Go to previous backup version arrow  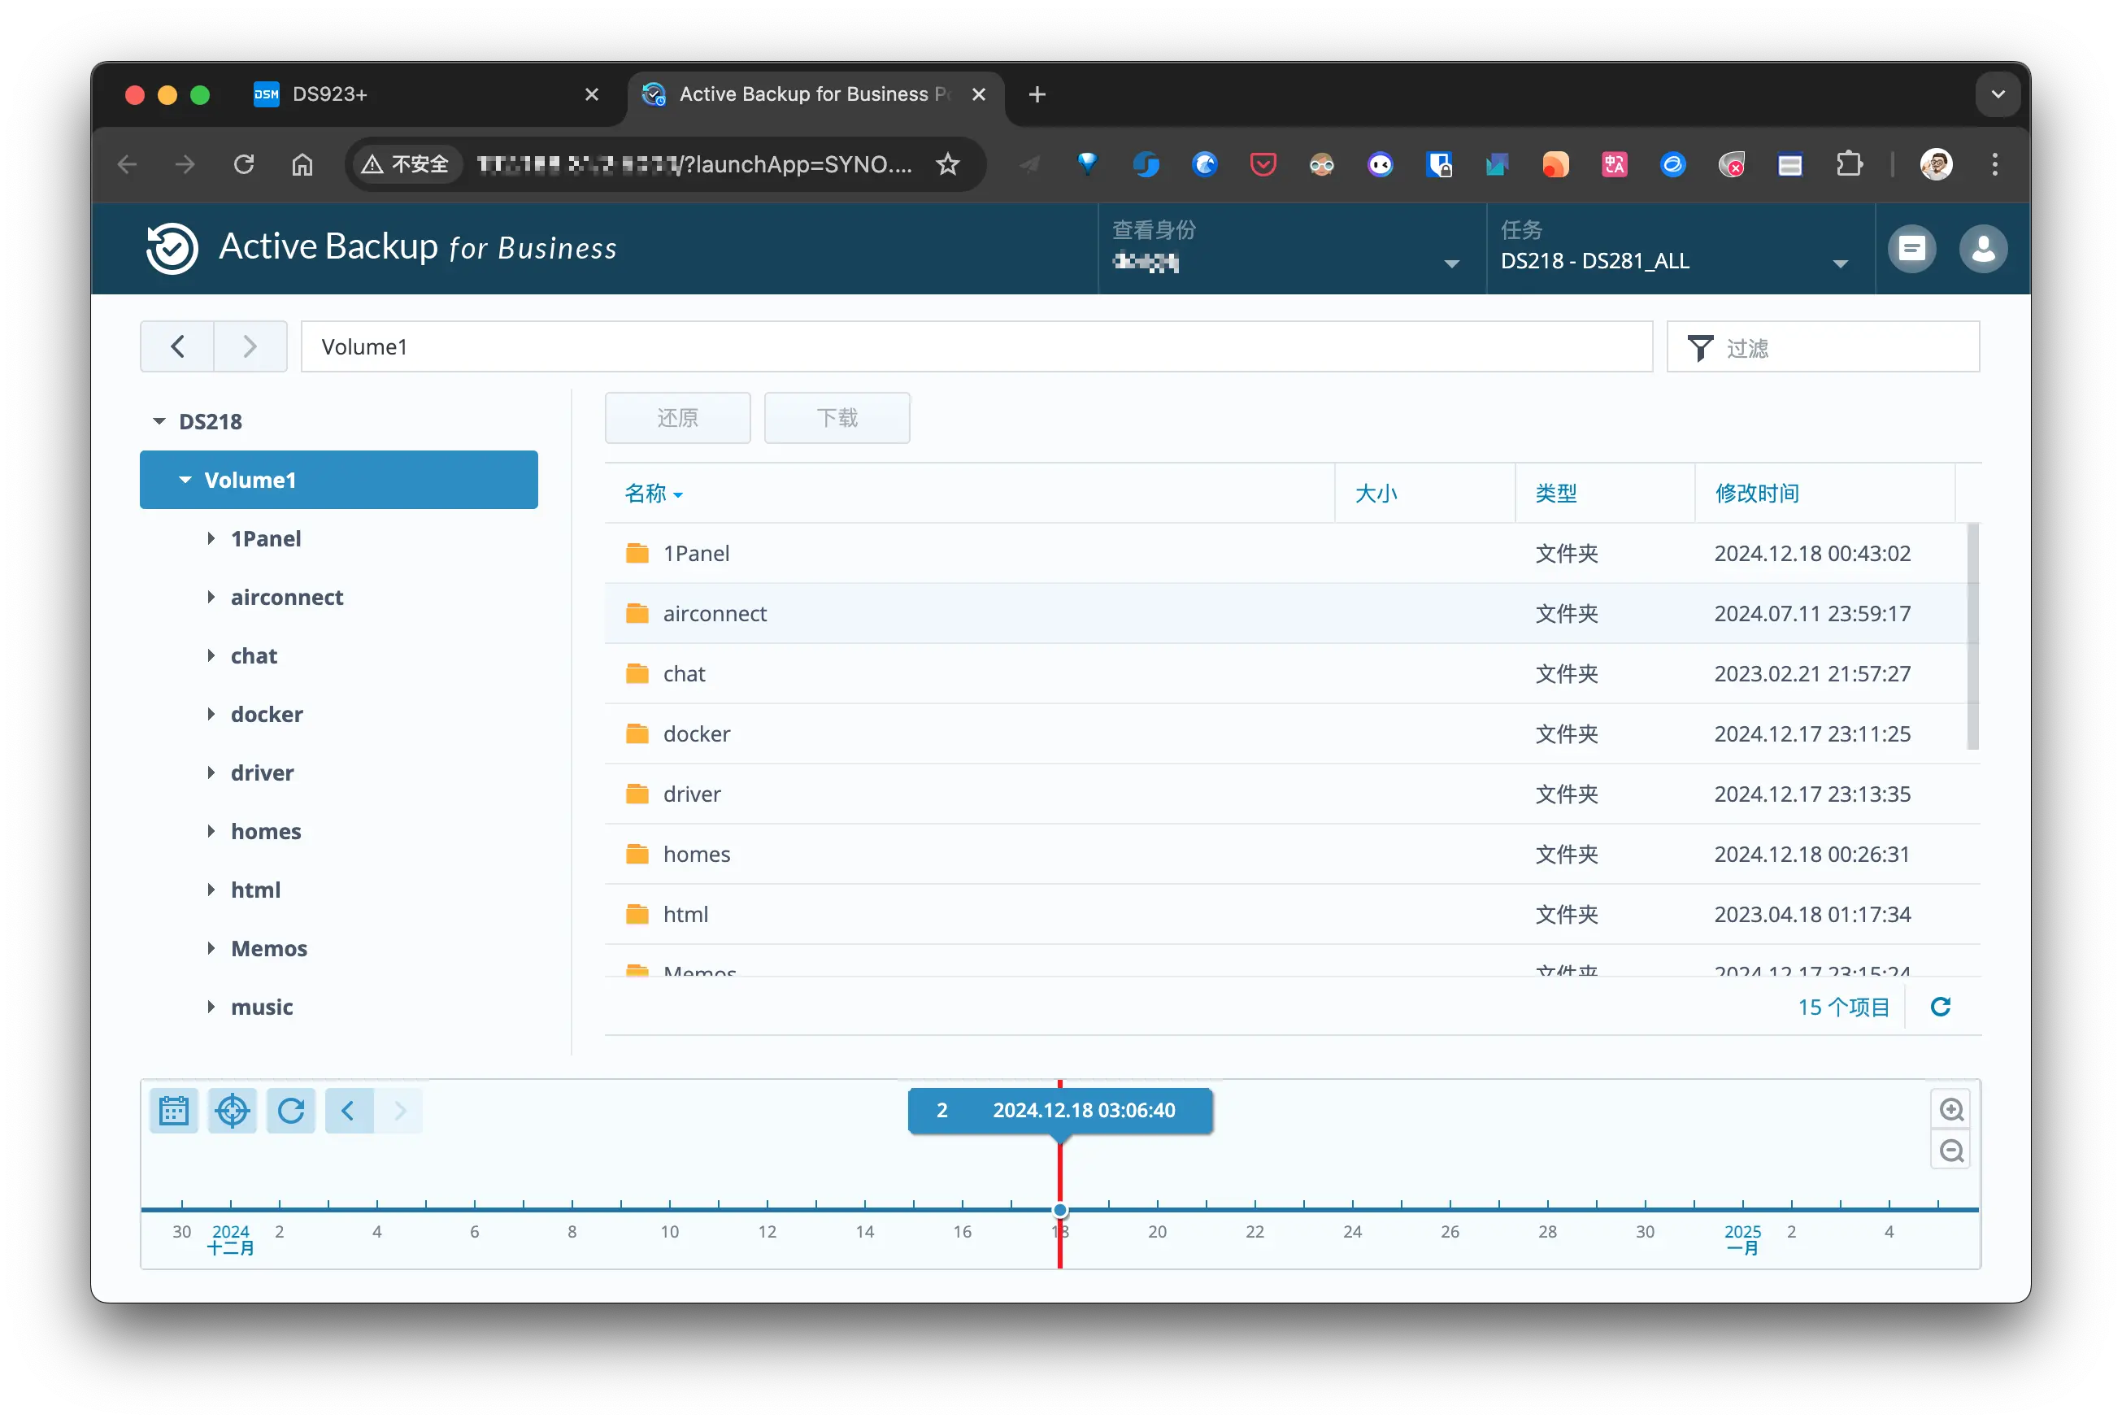click(348, 1111)
